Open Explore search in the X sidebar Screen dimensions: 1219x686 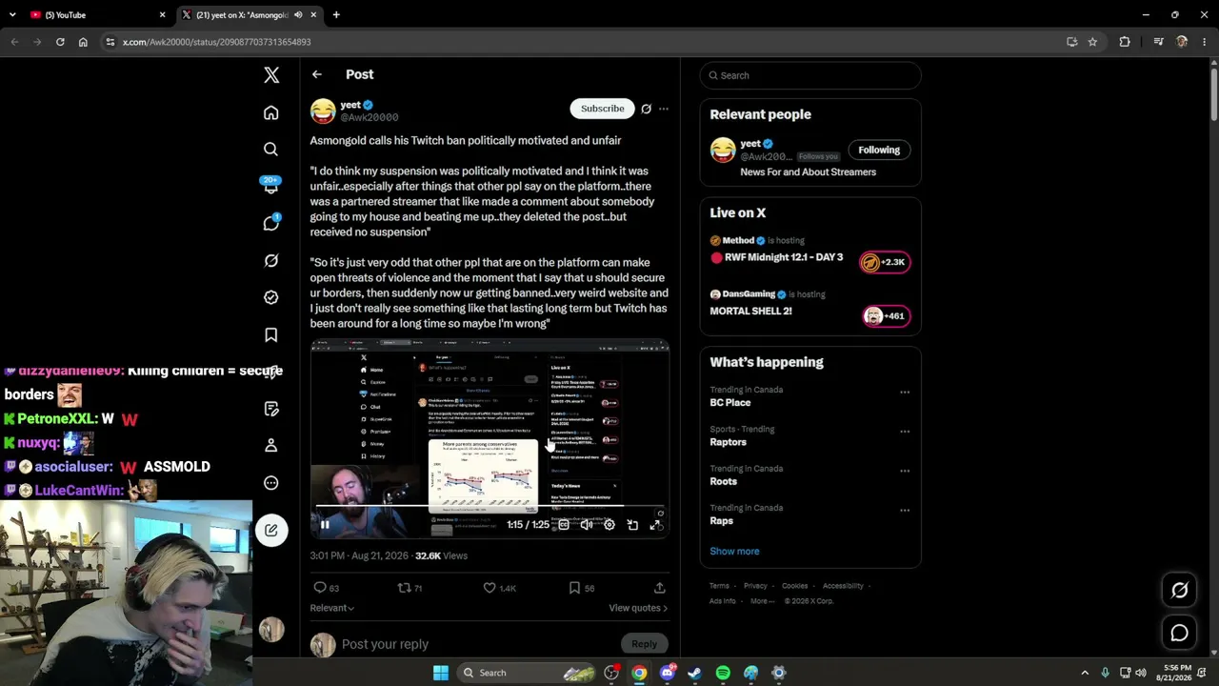(271, 150)
